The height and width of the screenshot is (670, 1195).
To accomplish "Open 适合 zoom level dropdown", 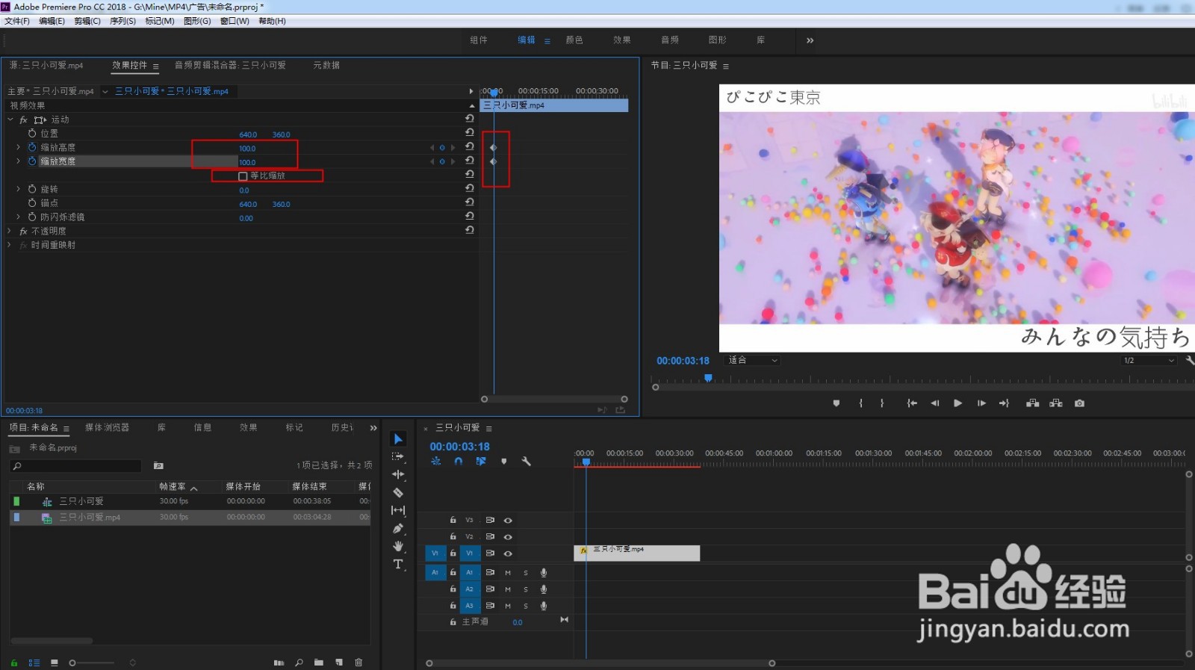I will coord(753,360).
